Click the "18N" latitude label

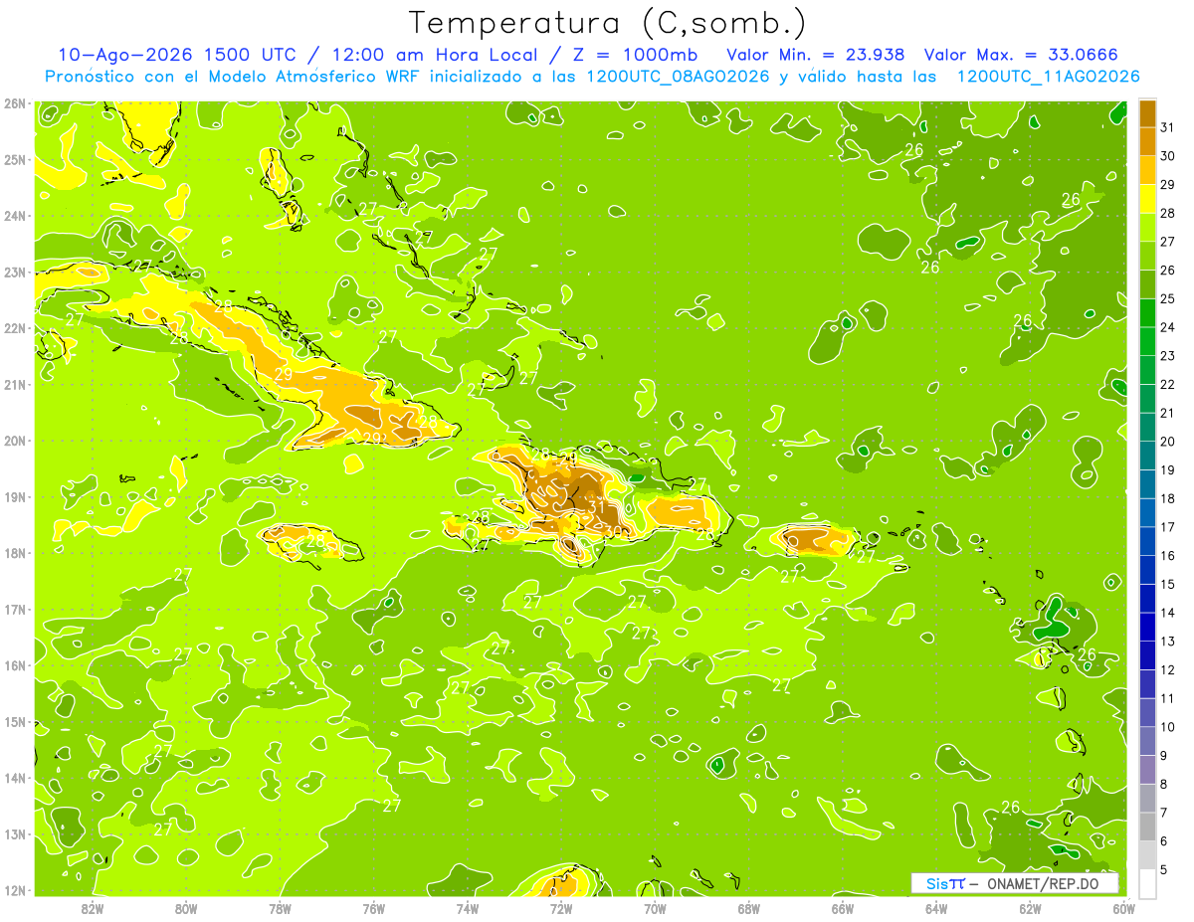coord(15,553)
